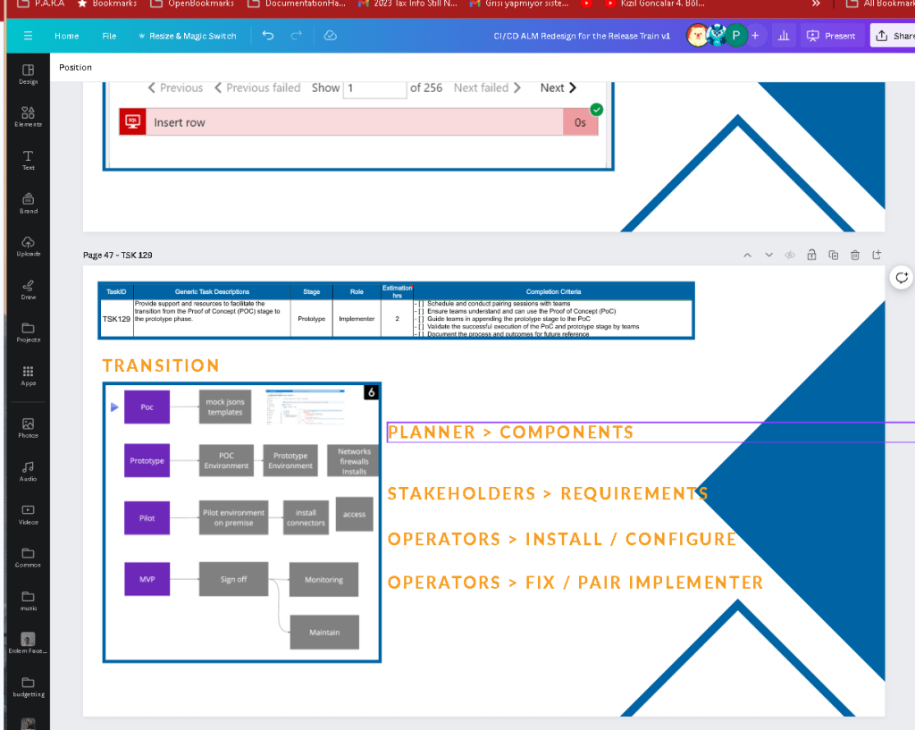
Task: Duplicate page 47 using copy icon
Action: 834,255
